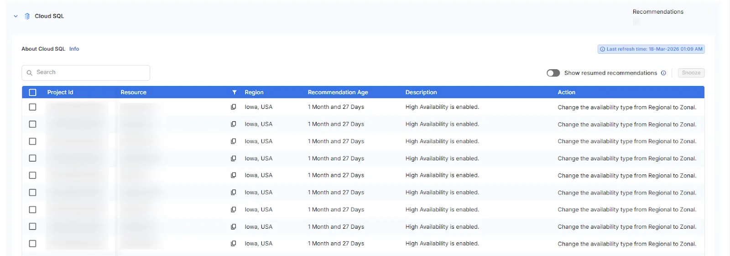Click the Action column header
The height and width of the screenshot is (256, 730).
point(567,92)
